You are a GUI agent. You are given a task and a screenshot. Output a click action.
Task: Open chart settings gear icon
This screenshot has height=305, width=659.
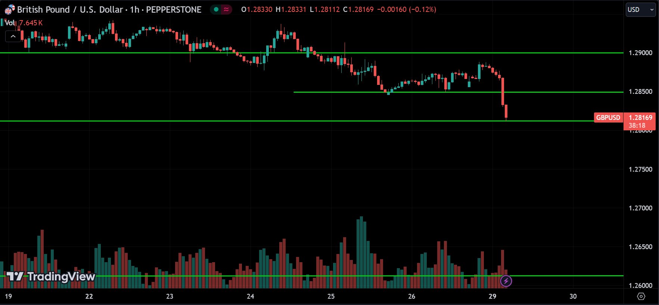[641, 296]
